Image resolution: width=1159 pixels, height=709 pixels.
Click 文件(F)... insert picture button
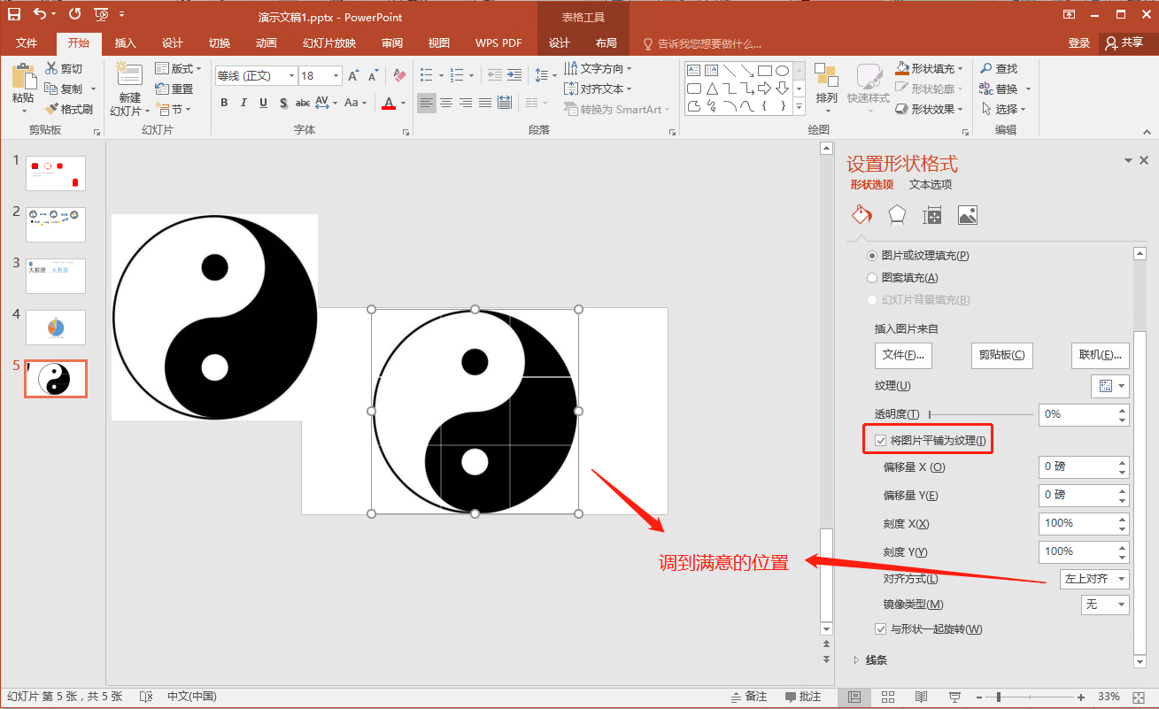point(903,355)
